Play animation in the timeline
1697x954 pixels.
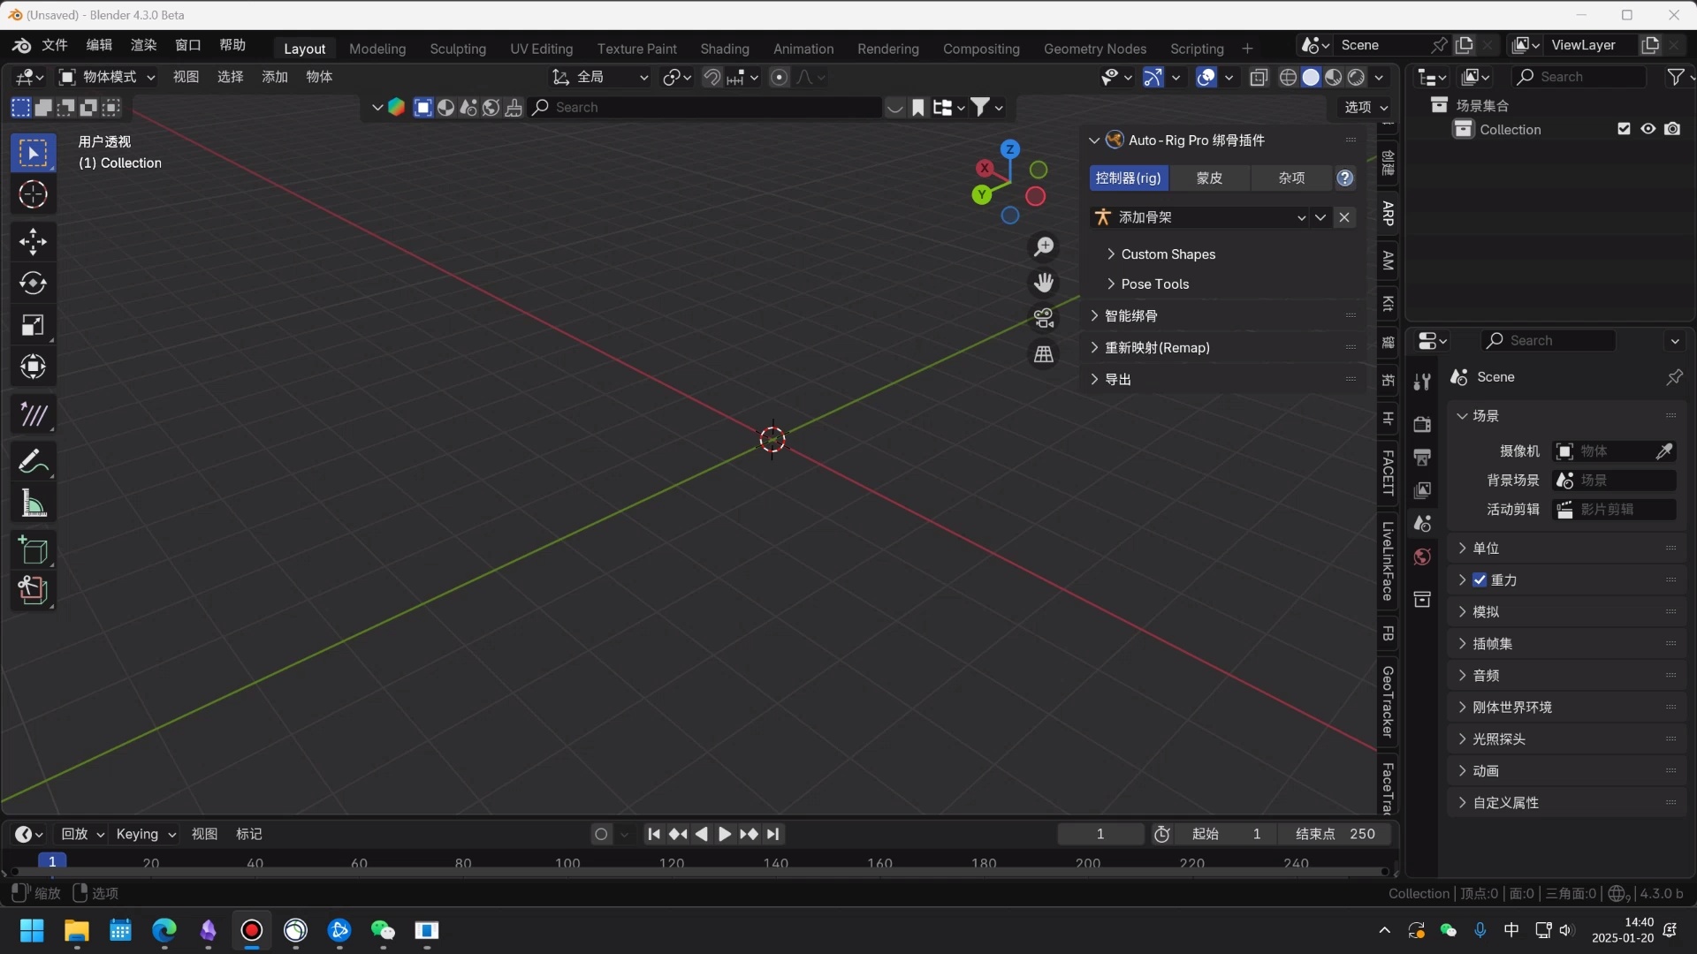click(x=725, y=835)
